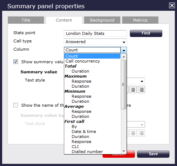
Task: Click right-align icon for Summary value text
Action: click(141, 89)
